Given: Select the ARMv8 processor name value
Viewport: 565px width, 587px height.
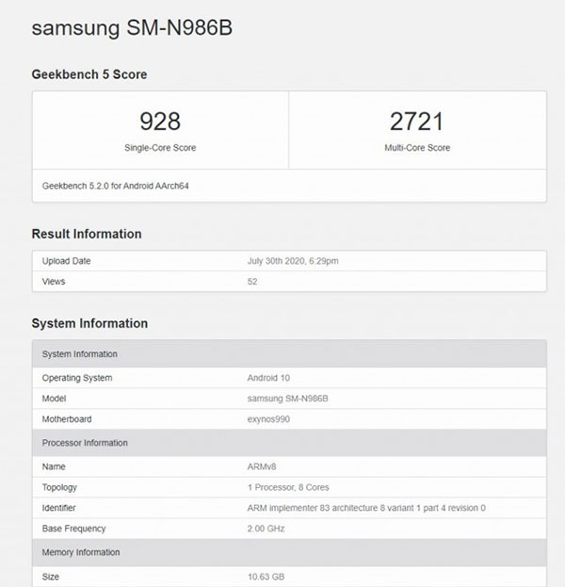Looking at the screenshot, I should coord(261,466).
